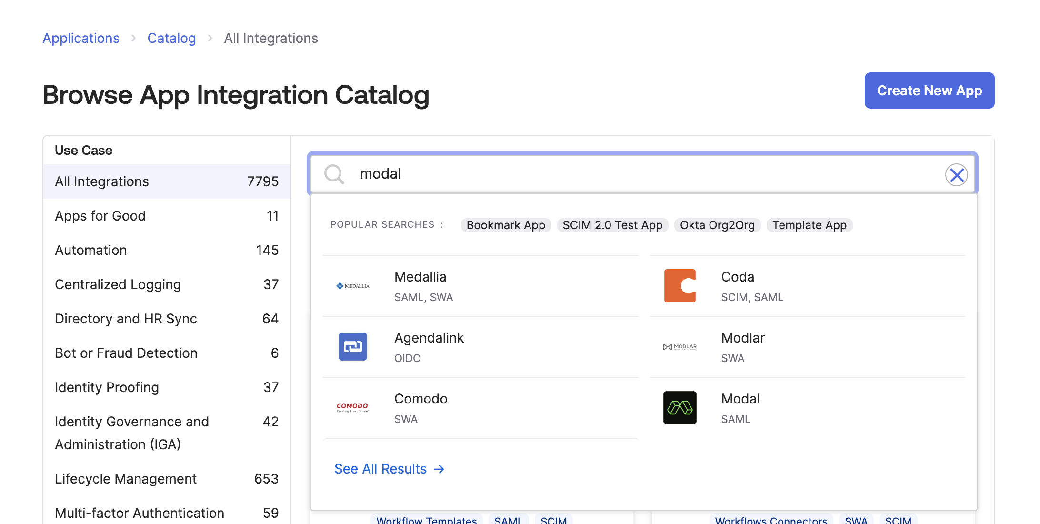This screenshot has width=1040, height=524.
Task: Navigate to Catalog breadcrumb
Action: (x=171, y=38)
